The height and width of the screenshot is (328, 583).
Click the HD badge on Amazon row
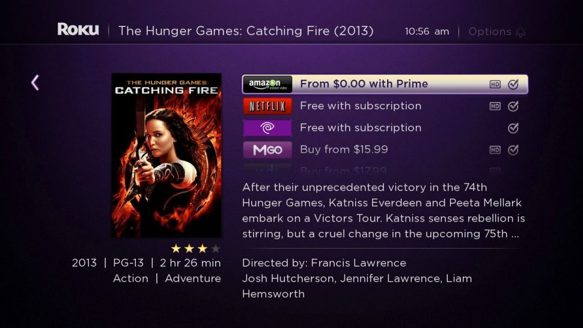coord(495,84)
